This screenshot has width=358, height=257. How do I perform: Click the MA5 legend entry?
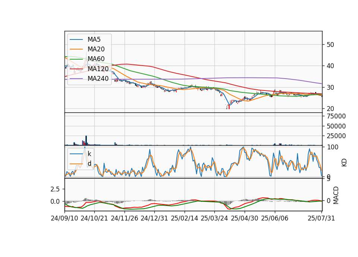pyautogui.click(x=85, y=39)
